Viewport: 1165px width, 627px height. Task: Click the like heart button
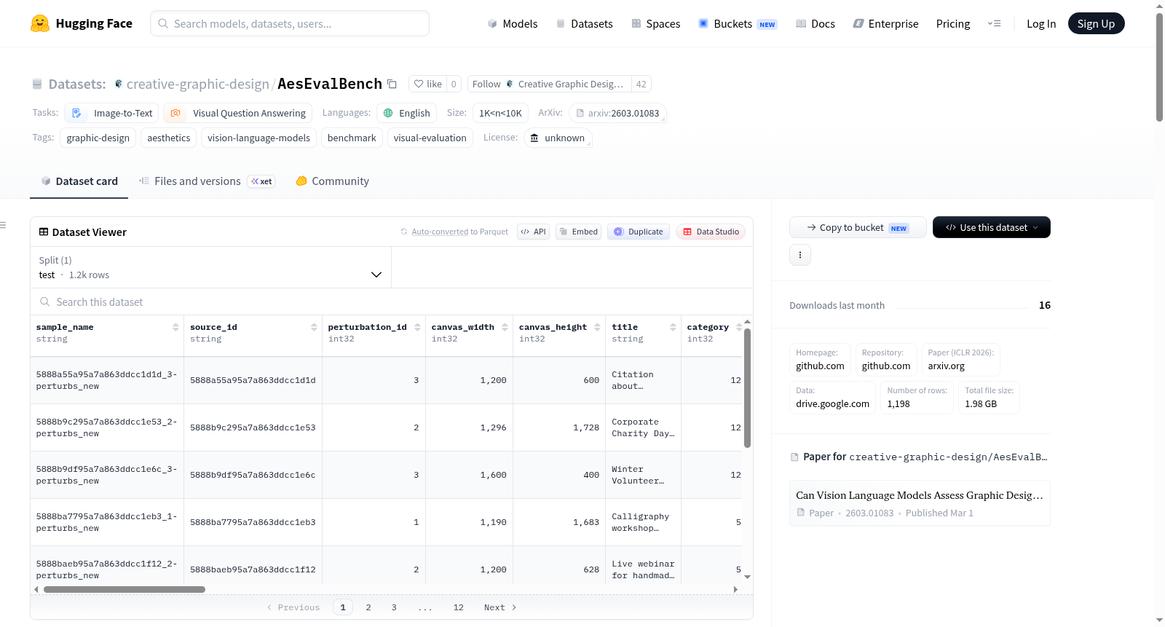(427, 84)
